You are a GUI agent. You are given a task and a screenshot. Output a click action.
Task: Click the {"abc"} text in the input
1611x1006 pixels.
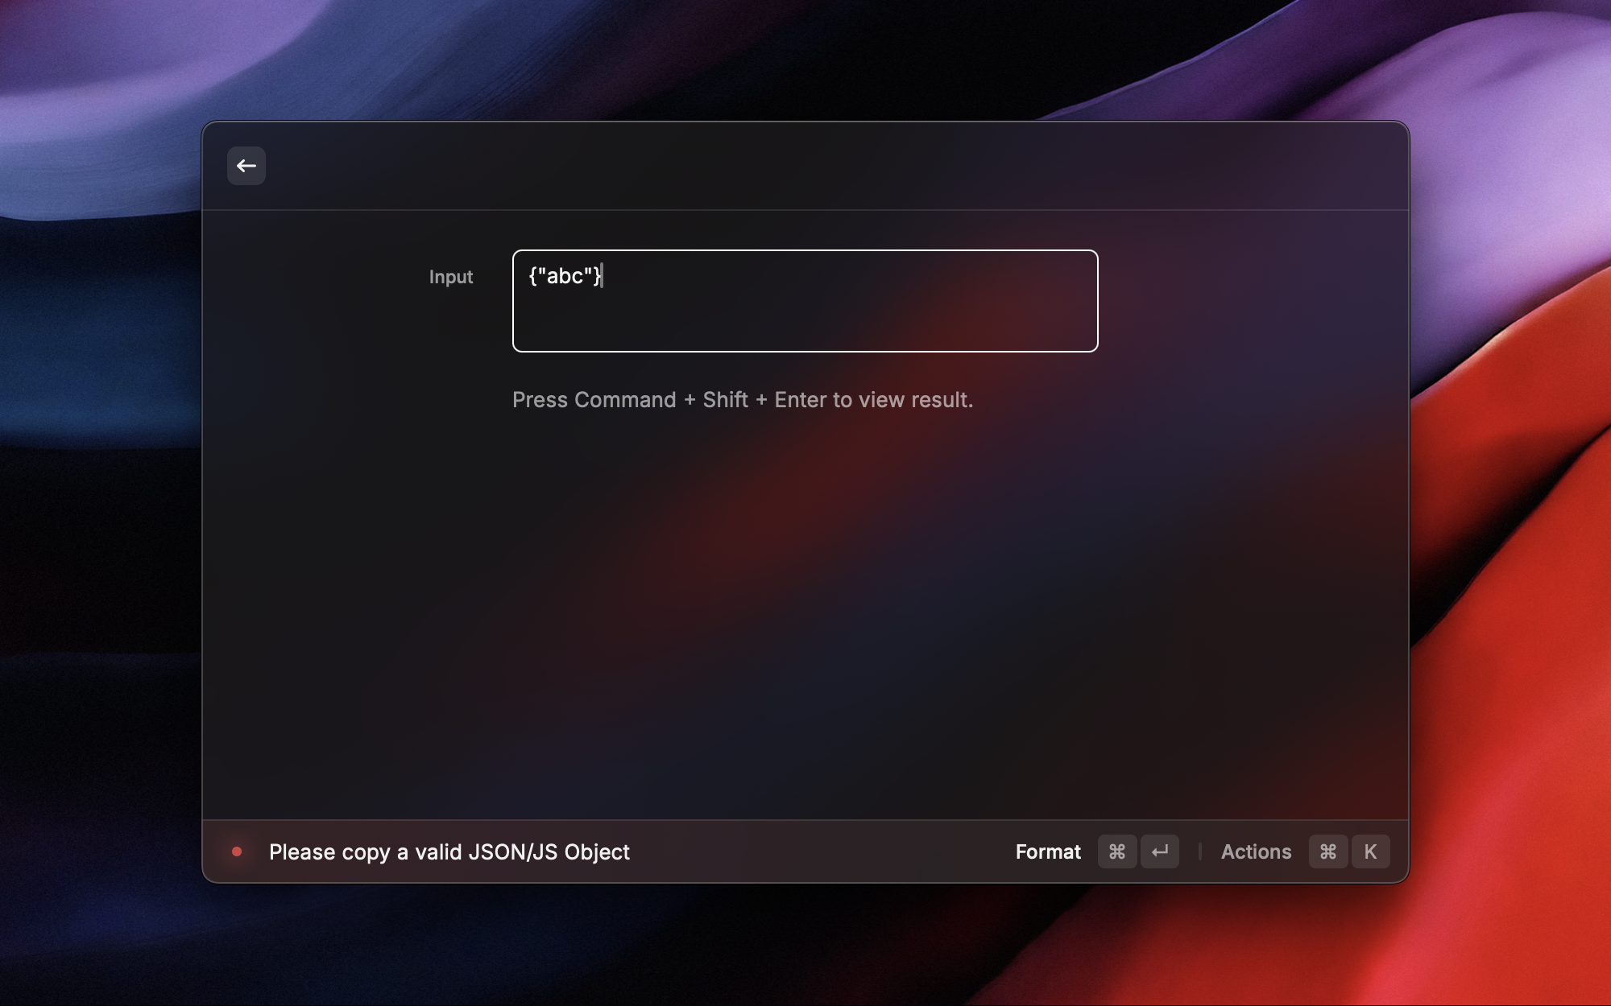pos(564,276)
